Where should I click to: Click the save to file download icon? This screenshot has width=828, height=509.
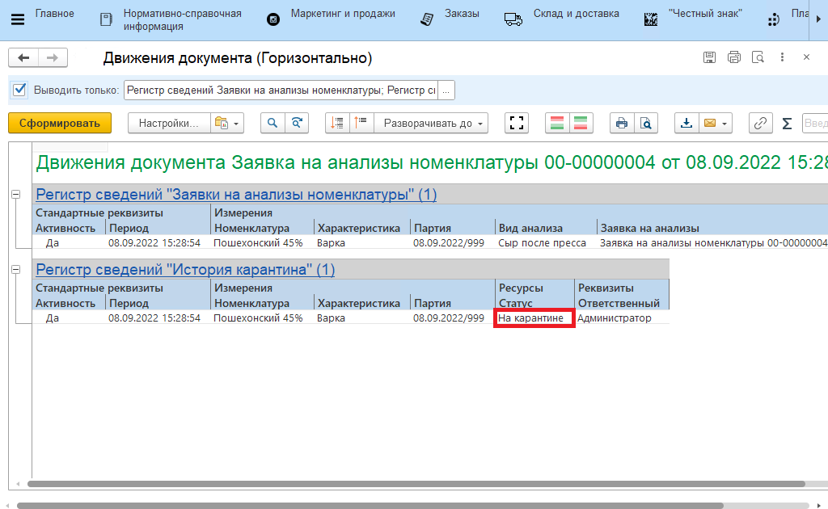pyautogui.click(x=686, y=123)
